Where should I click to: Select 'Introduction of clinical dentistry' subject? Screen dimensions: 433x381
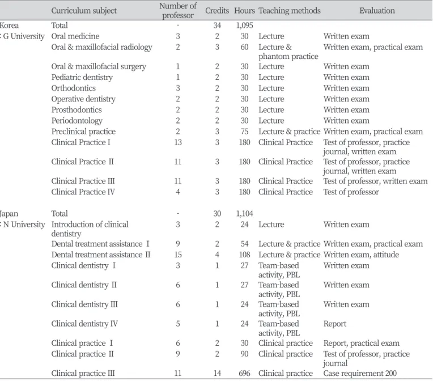90,229
